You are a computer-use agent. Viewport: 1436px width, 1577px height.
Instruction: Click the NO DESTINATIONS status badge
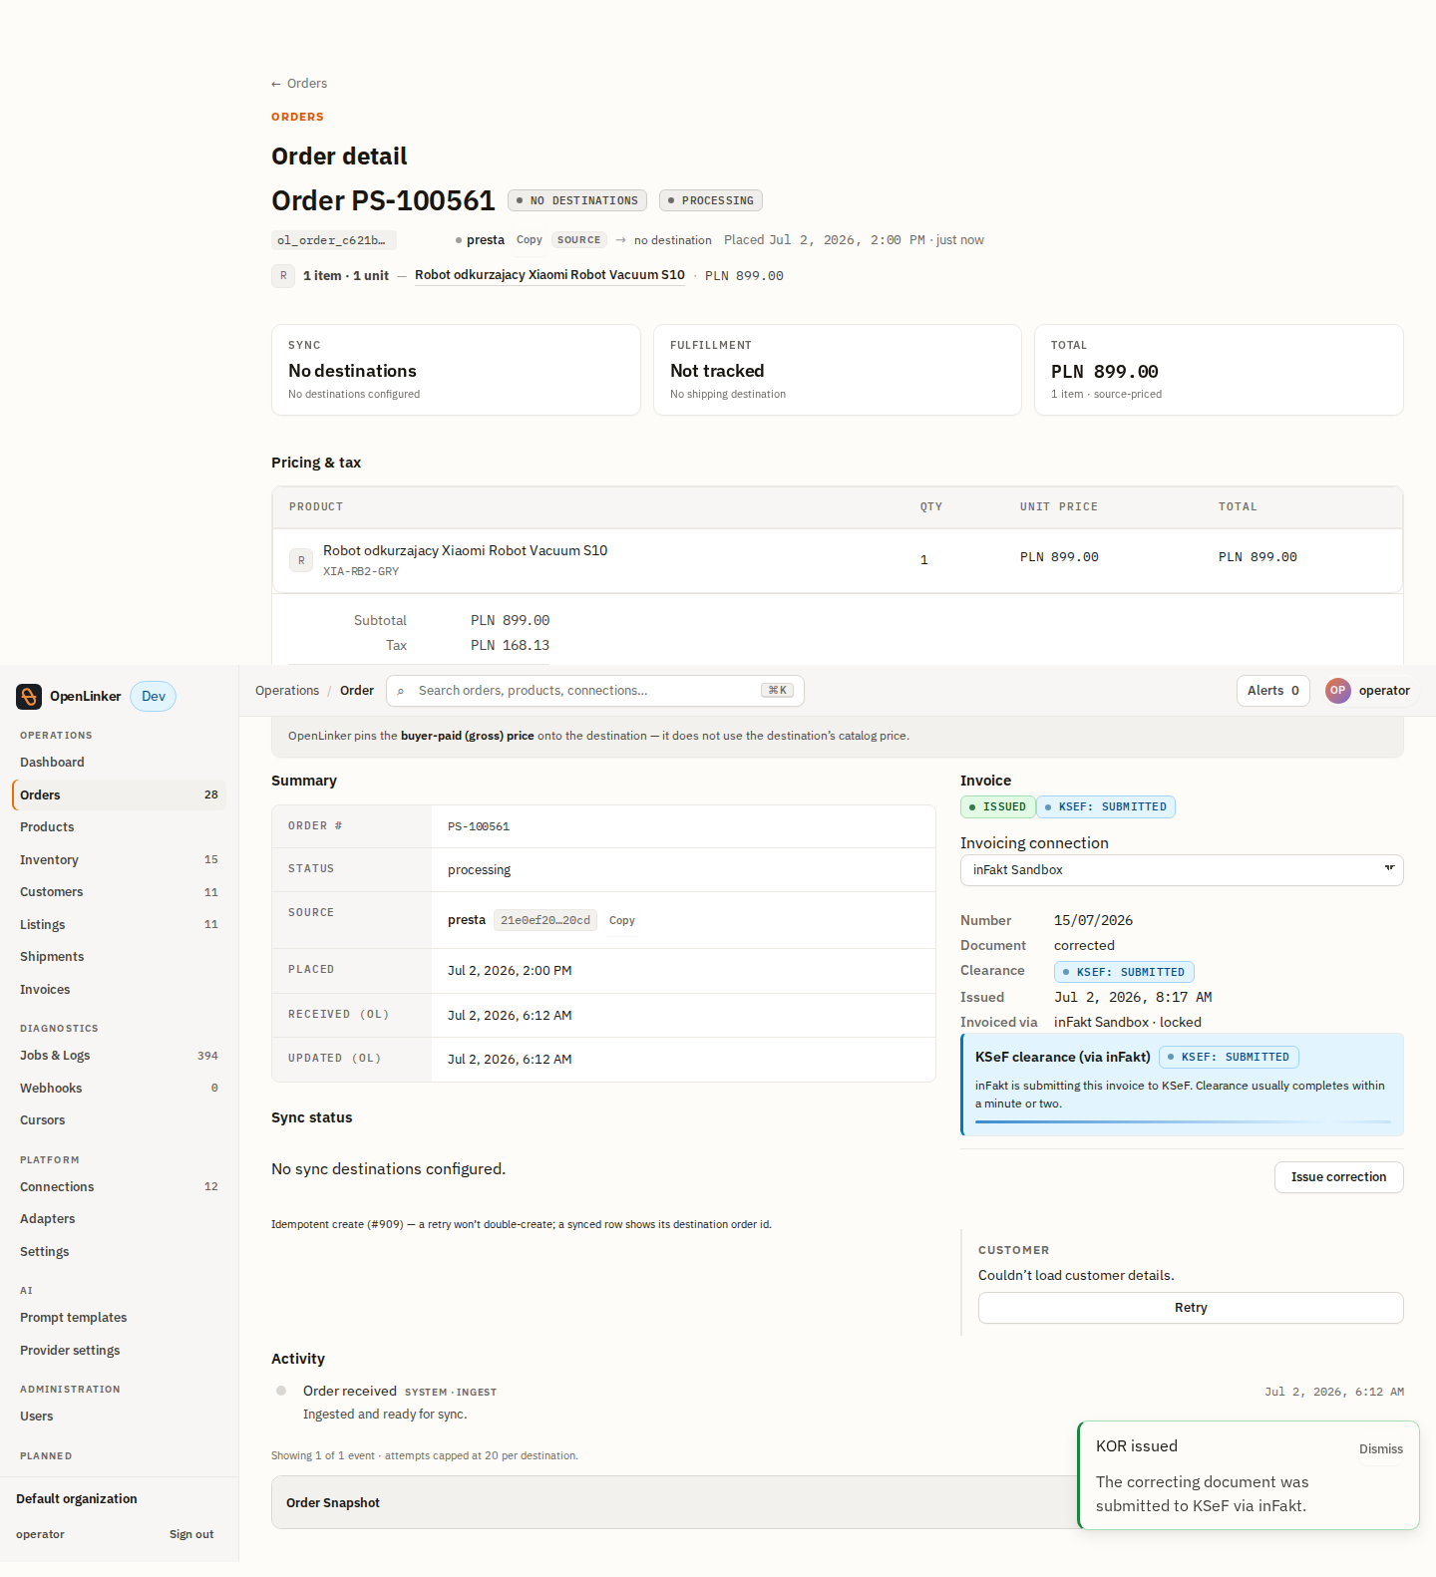point(577,200)
